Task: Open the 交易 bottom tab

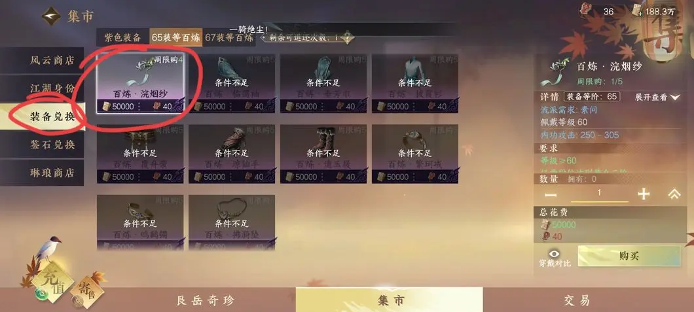Action: click(577, 300)
